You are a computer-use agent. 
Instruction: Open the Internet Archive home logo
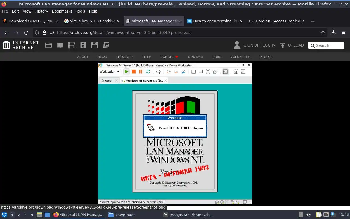point(21,45)
